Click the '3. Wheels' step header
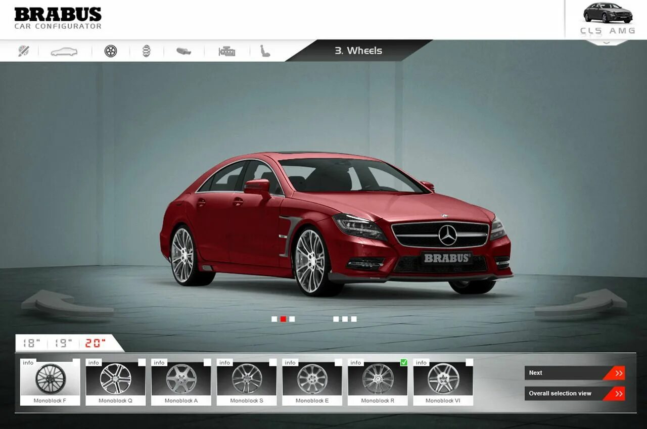The height and width of the screenshot is (429, 647). [x=358, y=51]
